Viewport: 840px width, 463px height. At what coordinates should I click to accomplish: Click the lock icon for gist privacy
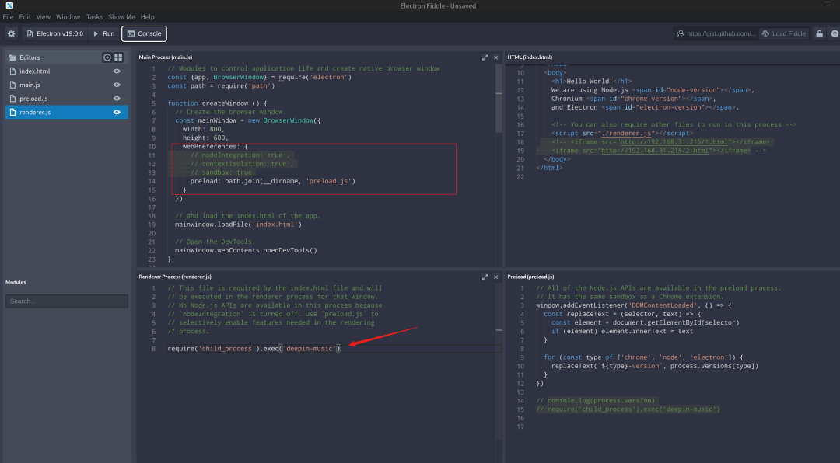point(819,33)
